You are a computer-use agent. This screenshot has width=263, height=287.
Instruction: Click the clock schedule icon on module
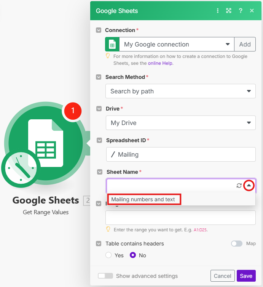click(20, 168)
